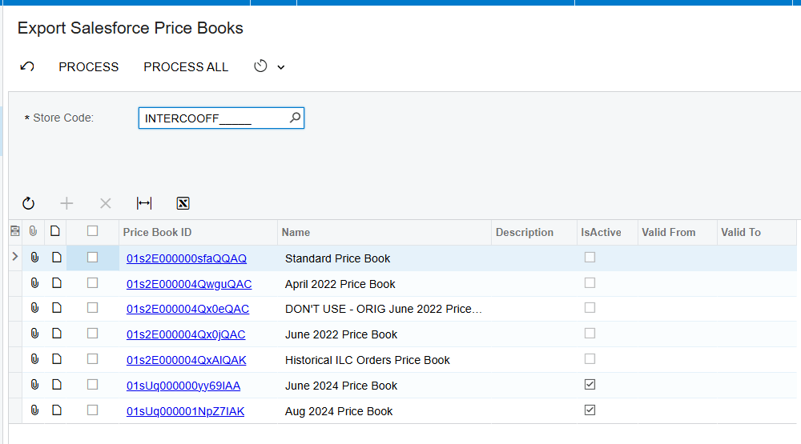Click the header notes page icon
This screenshot has width=801, height=444.
tap(55, 231)
